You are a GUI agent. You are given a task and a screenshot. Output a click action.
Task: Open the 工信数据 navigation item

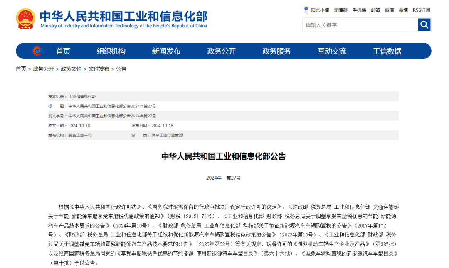[x=387, y=51]
